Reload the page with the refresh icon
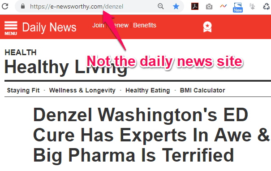The height and width of the screenshot is (171, 271). [x=5, y=6]
